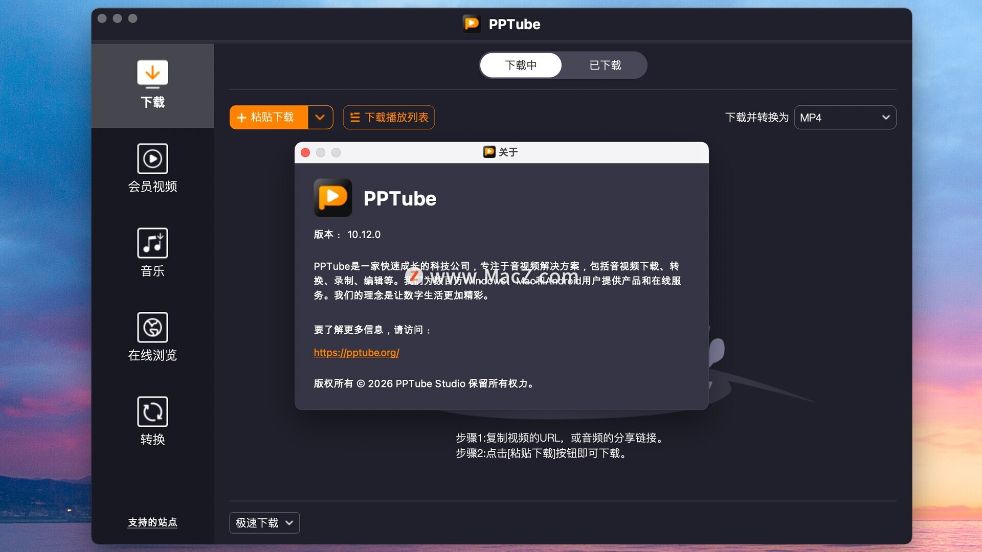Image resolution: width=982 pixels, height=552 pixels.
Task: Open the https://pptube.org/ link
Action: [356, 353]
